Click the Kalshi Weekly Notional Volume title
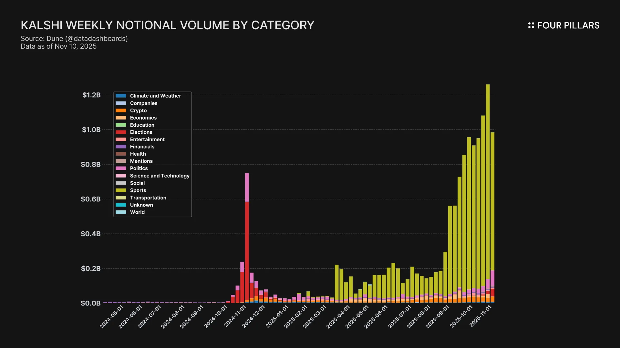The image size is (620, 348). (x=167, y=25)
